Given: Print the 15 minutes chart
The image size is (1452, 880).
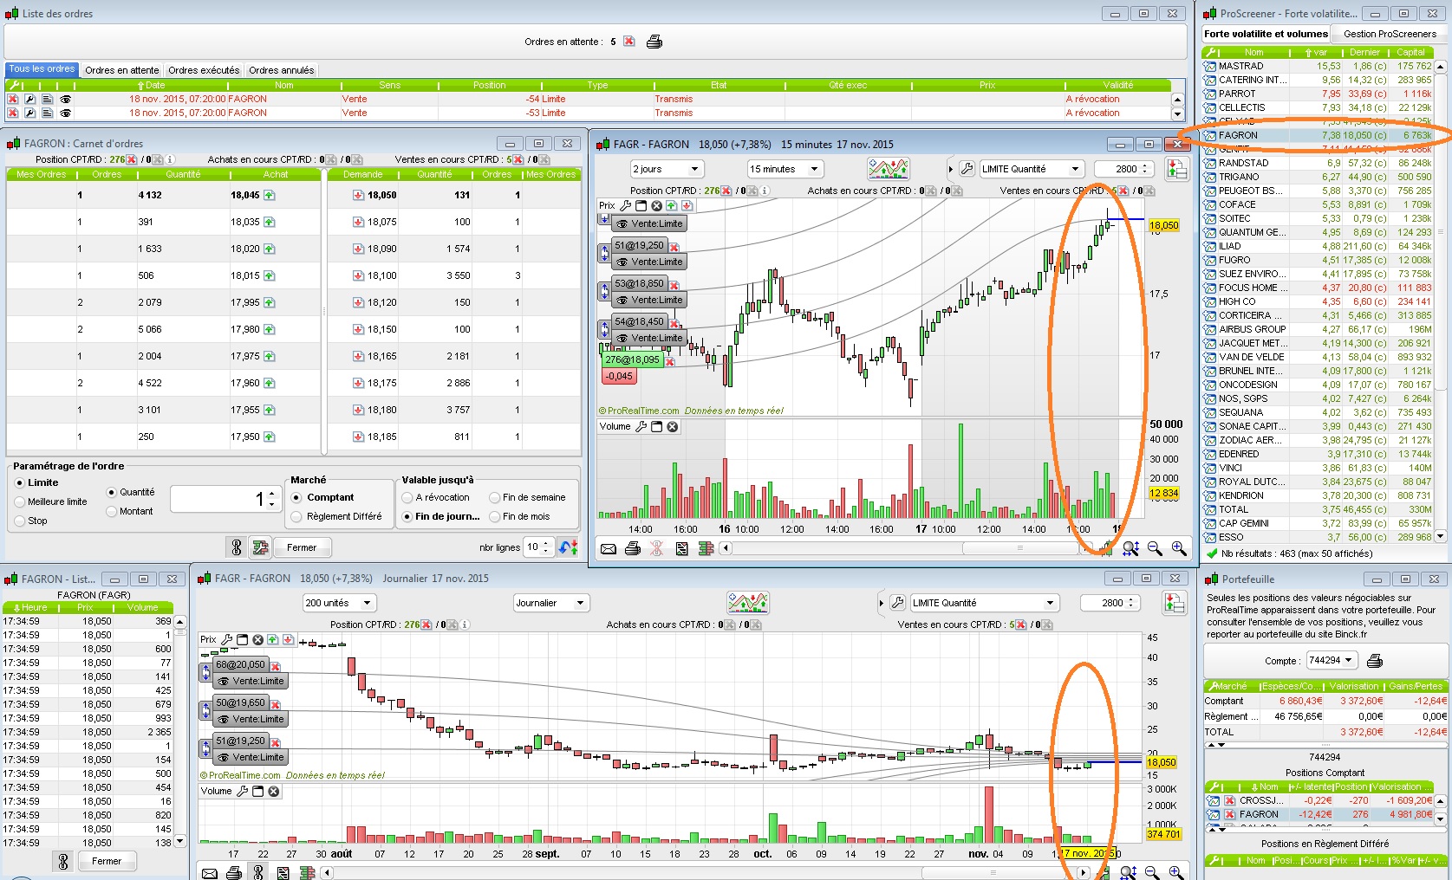Looking at the screenshot, I should (x=633, y=548).
